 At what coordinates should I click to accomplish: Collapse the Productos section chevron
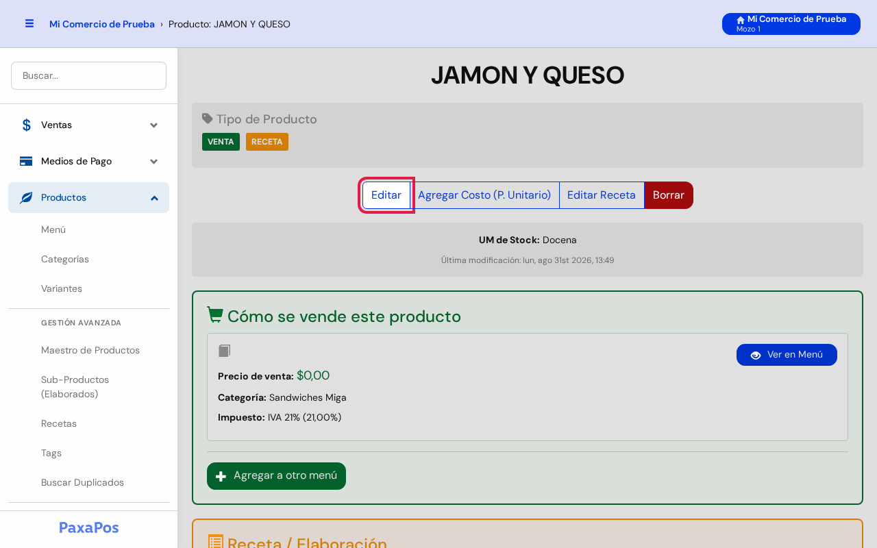click(154, 197)
